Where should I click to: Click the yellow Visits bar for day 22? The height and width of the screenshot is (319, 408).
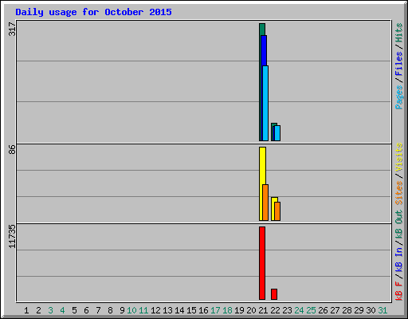click(273, 209)
